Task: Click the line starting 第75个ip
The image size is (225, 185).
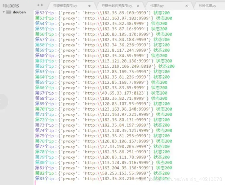Action: coord(102,136)
